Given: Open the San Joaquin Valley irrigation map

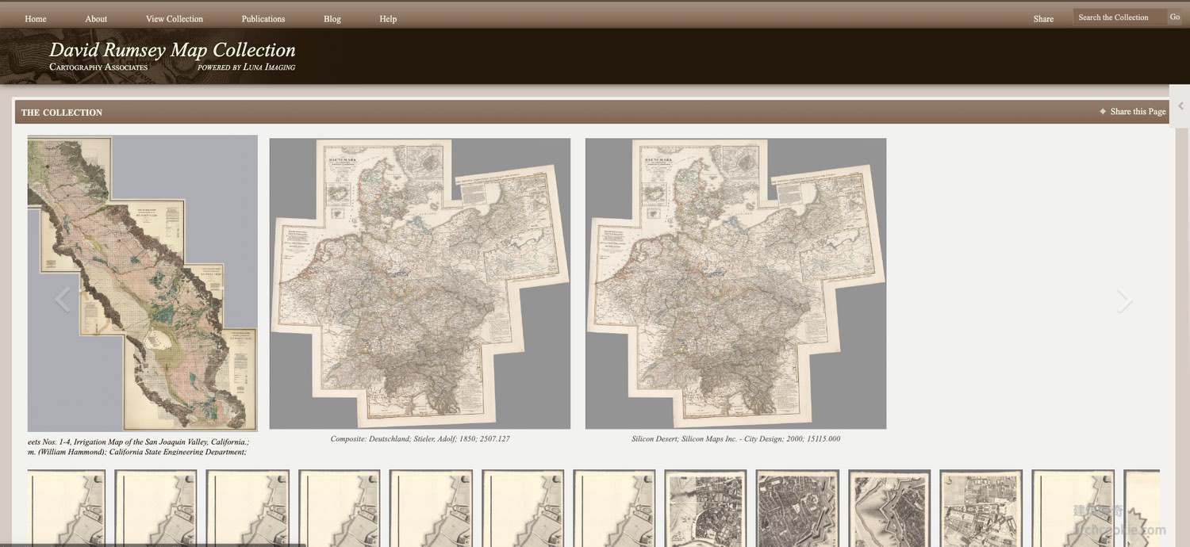Looking at the screenshot, I should [x=143, y=283].
